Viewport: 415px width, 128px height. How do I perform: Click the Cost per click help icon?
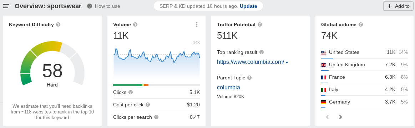pyautogui.click(x=148, y=105)
